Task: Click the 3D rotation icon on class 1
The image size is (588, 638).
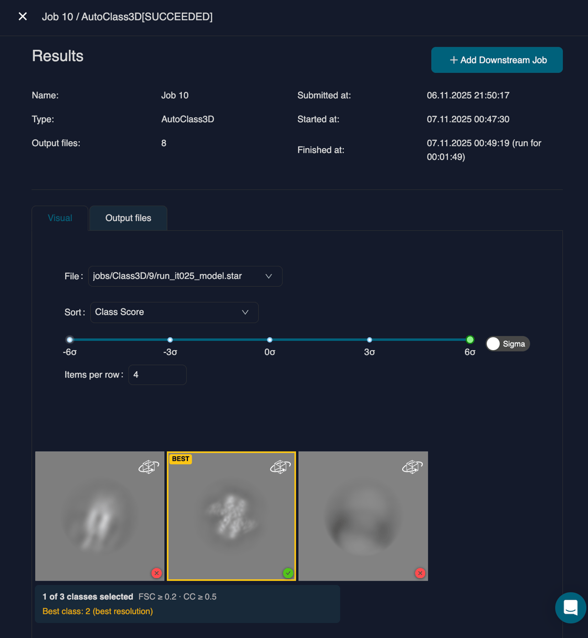Action: point(149,466)
